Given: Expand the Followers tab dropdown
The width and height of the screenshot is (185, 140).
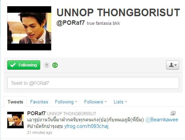Looking at the screenshot, I should (96, 102).
